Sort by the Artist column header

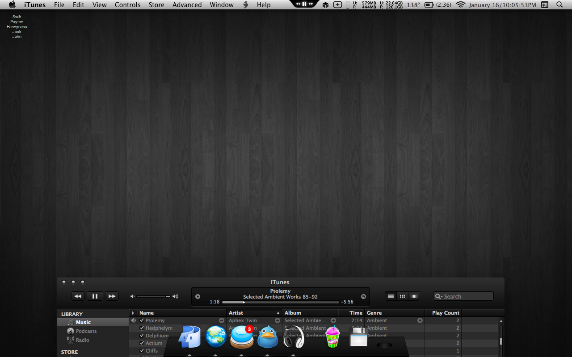tap(255, 313)
